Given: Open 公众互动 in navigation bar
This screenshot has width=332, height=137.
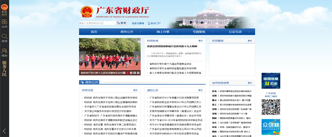Looking at the screenshot, I should click(x=235, y=32).
